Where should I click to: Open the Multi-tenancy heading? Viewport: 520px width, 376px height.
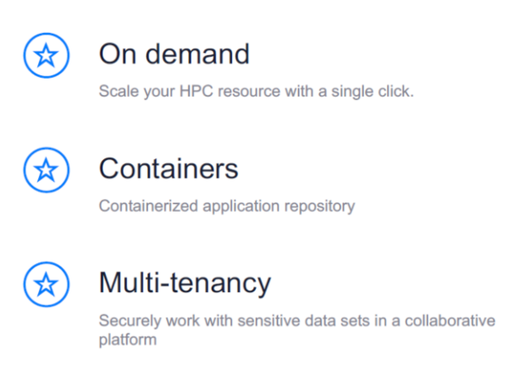point(185,282)
